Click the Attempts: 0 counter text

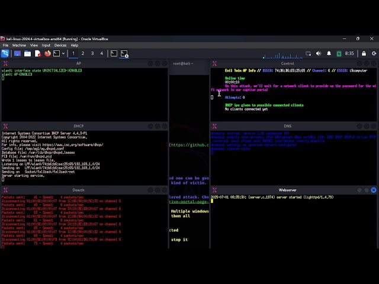click(x=235, y=97)
